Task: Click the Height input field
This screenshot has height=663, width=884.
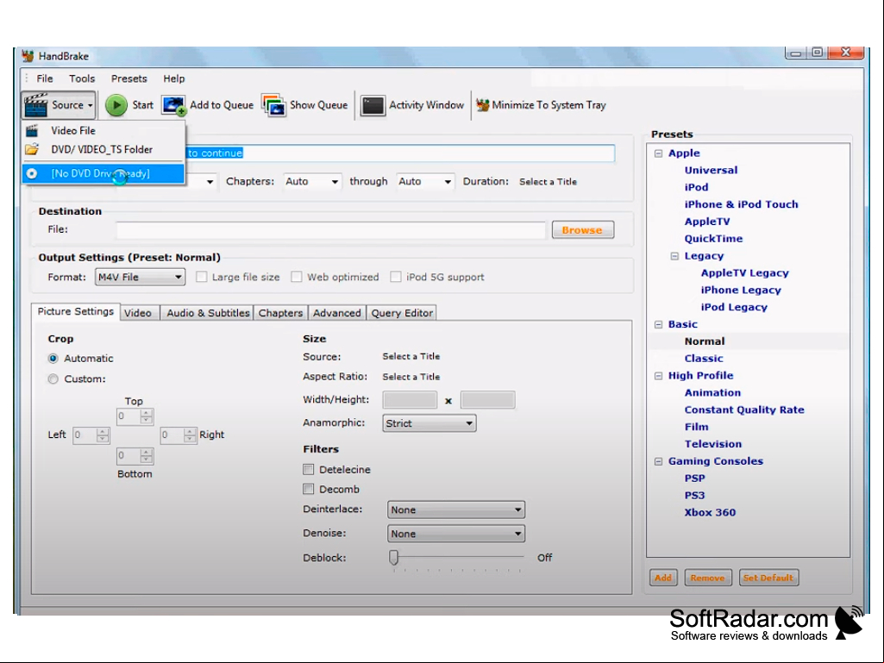Action: click(x=487, y=400)
